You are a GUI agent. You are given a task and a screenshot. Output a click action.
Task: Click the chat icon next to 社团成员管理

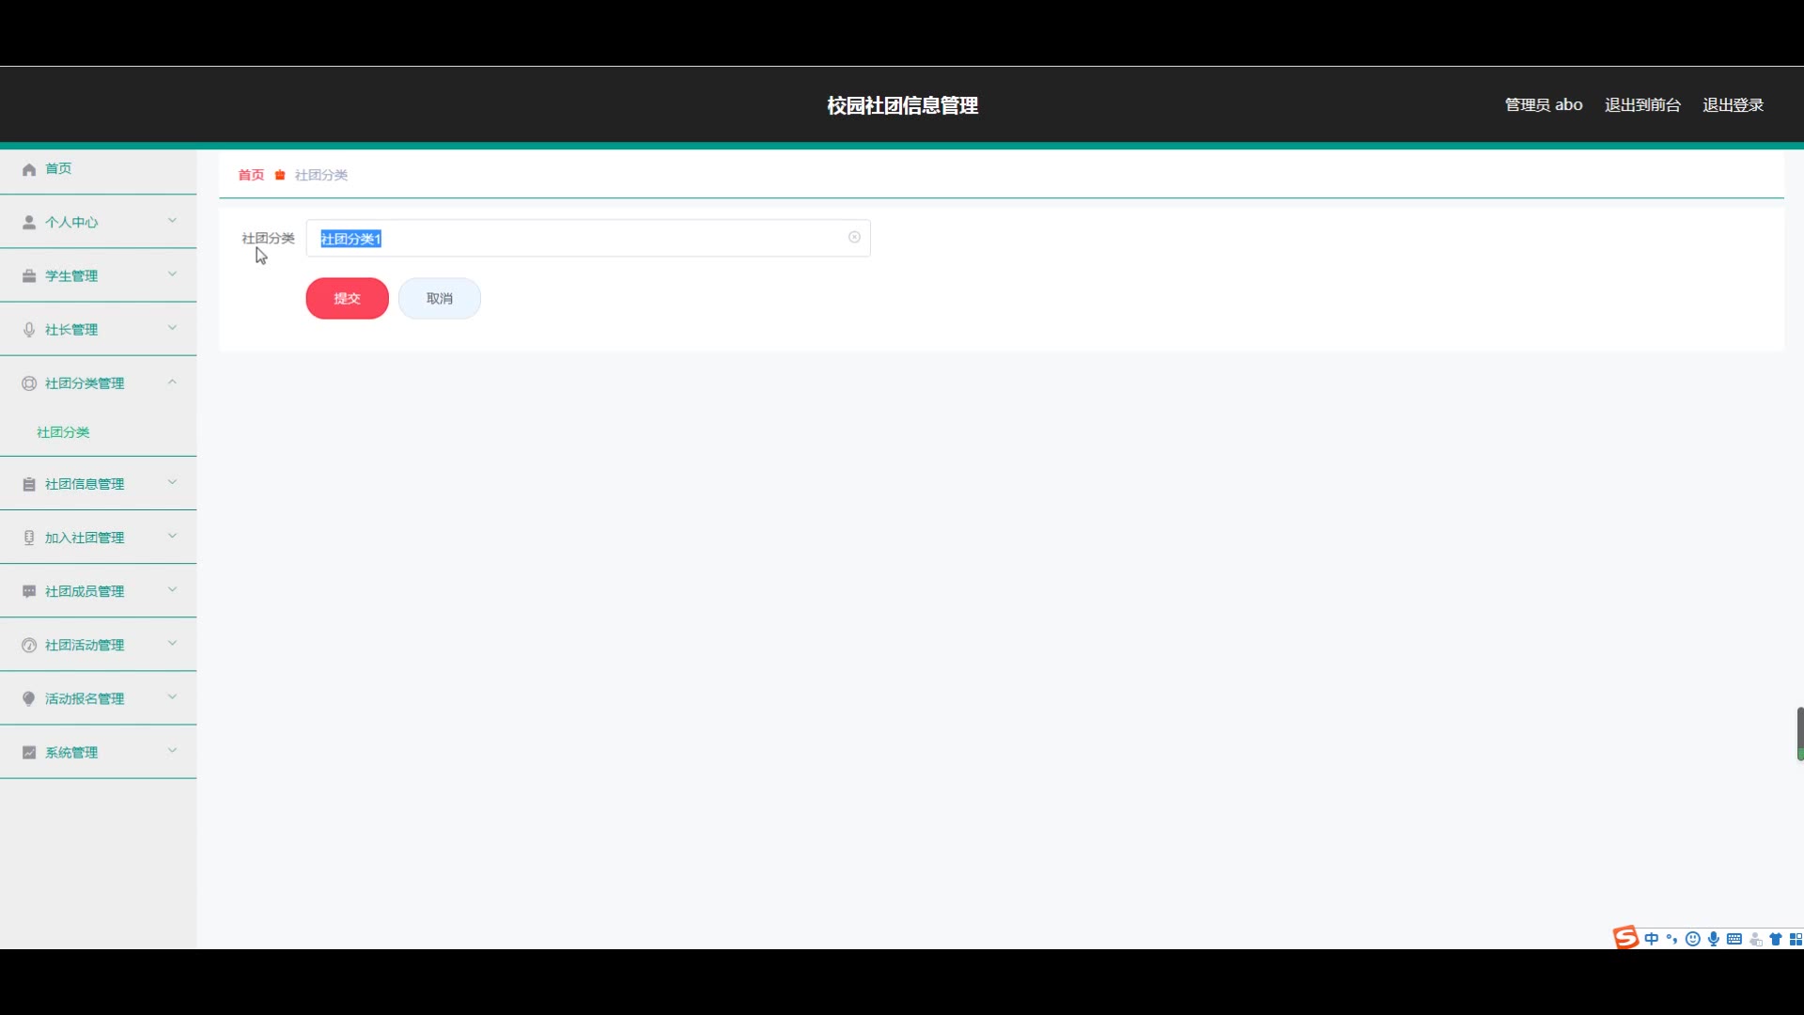29,591
